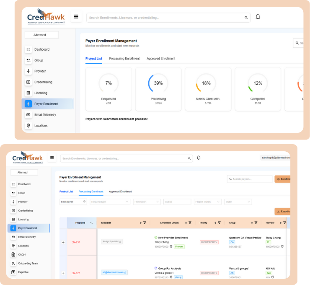The width and height of the screenshot is (310, 285).
Task: Click the sort arrows in Group column
Action: [x=251, y=223]
